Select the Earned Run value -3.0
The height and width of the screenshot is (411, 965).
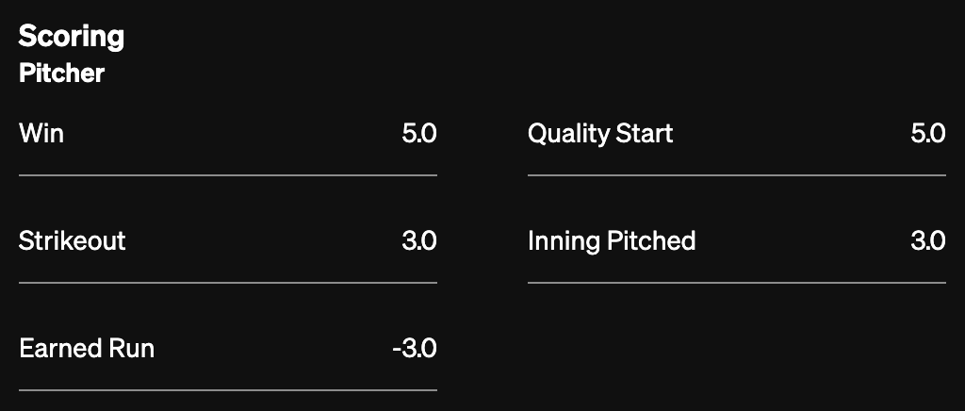(415, 348)
